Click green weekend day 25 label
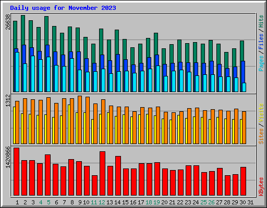The height and width of the screenshot is (208, 267). point(203,202)
